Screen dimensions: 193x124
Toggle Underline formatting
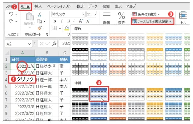coord(69,21)
